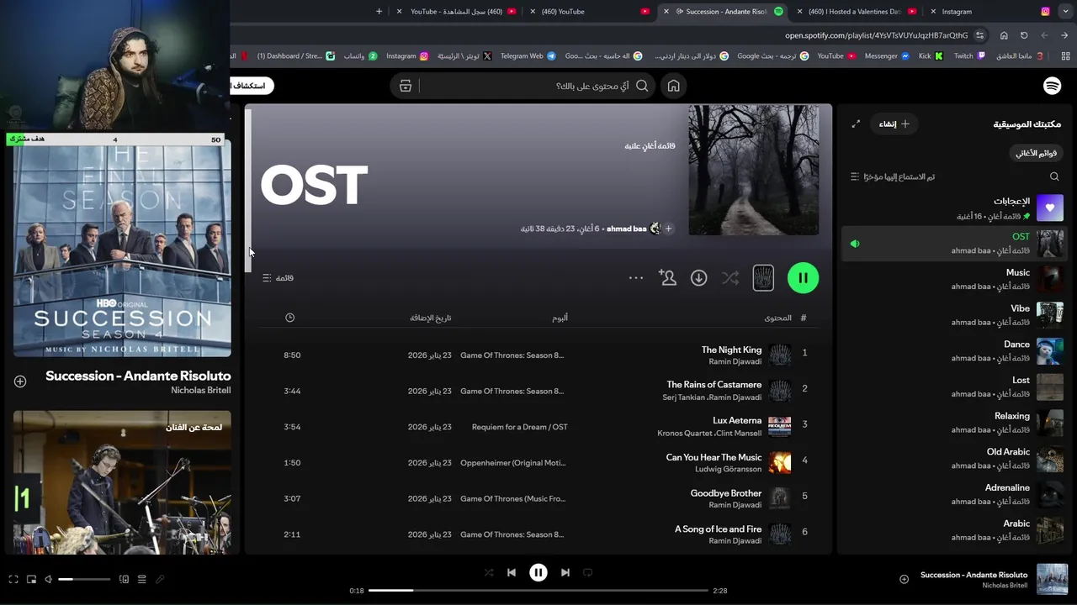Sort by duration clock column header

[289, 318]
